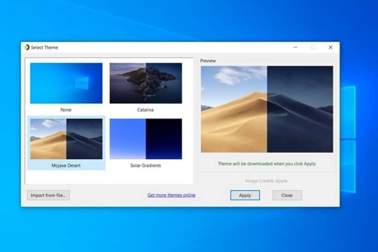
Task: Select the Mojave Desert dune thumbnail
Action: pyautogui.click(x=66, y=139)
